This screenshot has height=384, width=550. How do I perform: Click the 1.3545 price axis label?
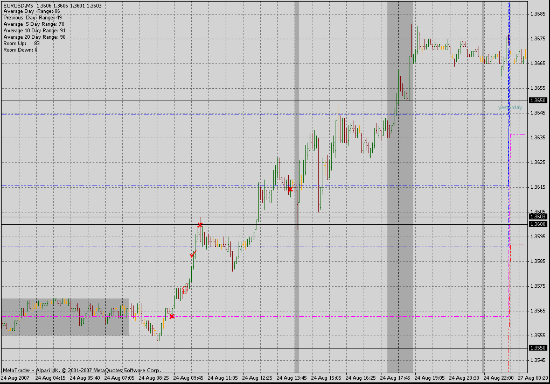tap(538, 360)
